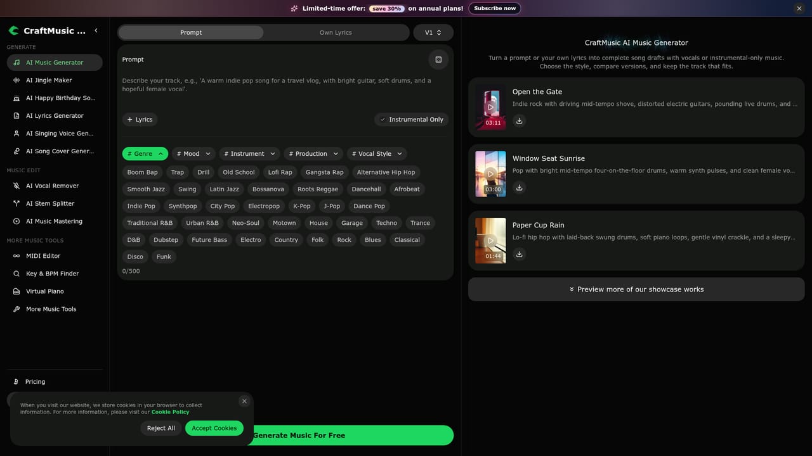Image resolution: width=812 pixels, height=456 pixels.
Task: Open the Virtual Piano
Action: 55,291
